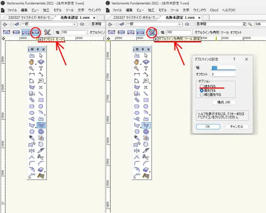
Task: Choose the Zoom magnifier tool in left palette
Action: (32, 68)
